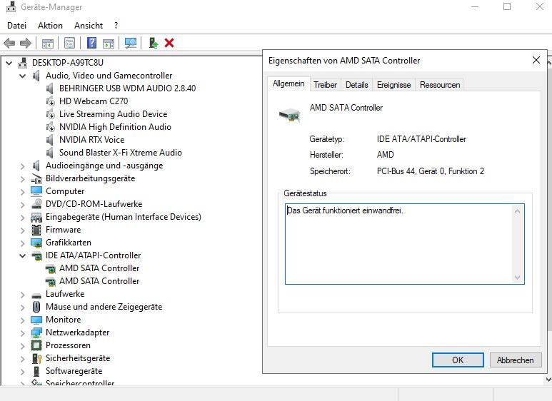Maximize the Geräte-Manager window
Image resolution: width=552 pixels, height=401 pixels.
(x=507, y=6)
